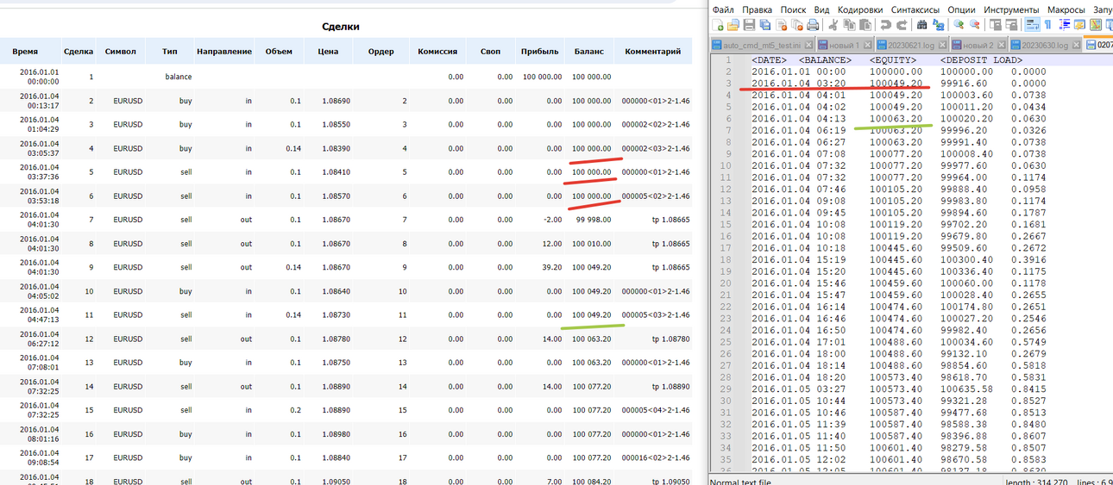
Task: Click the Комментарий column header
Action: 653,52
